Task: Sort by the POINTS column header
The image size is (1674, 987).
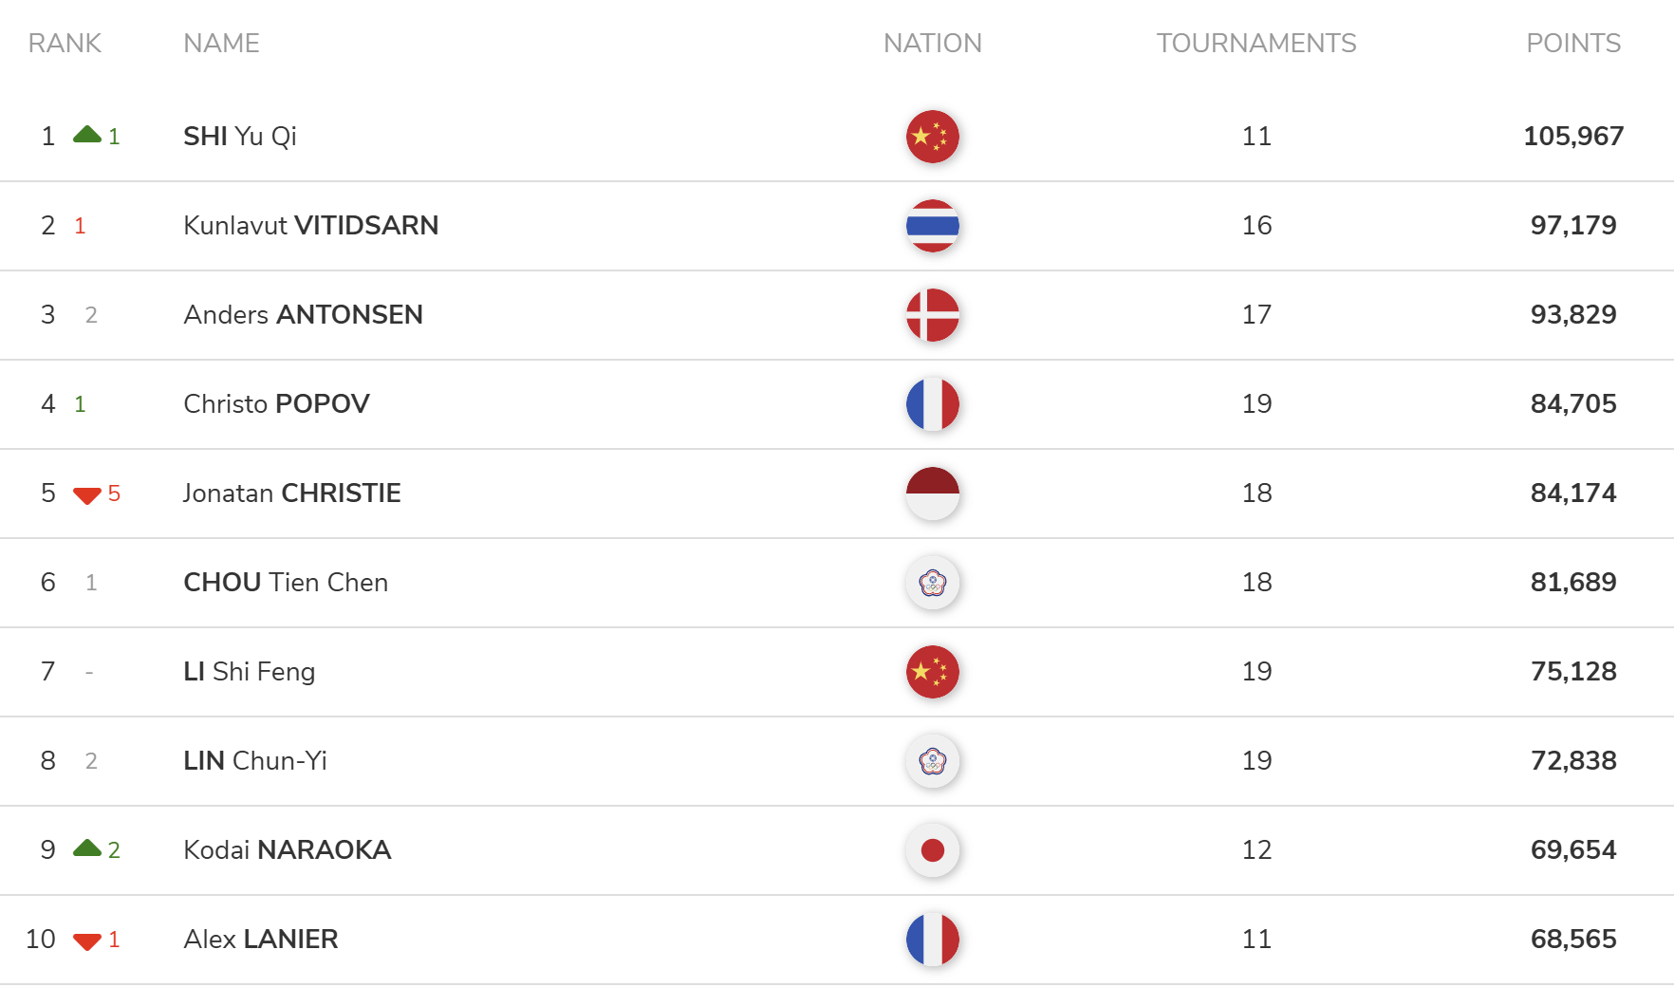Action: (1572, 44)
